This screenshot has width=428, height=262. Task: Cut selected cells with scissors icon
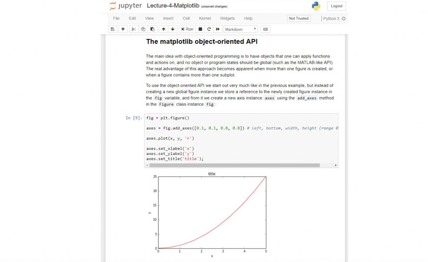(x=133, y=29)
